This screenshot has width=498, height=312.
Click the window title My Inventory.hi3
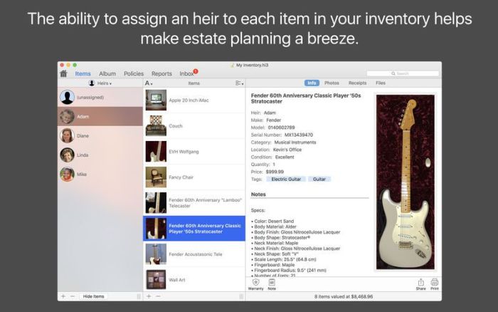252,65
